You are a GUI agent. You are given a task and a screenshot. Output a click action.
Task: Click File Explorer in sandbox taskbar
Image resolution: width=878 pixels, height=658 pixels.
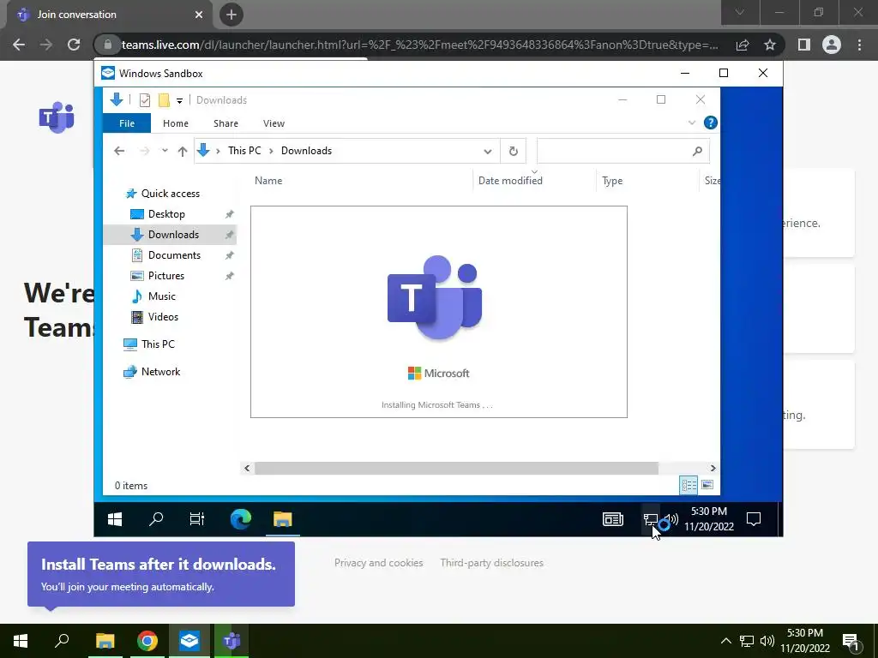(x=283, y=519)
